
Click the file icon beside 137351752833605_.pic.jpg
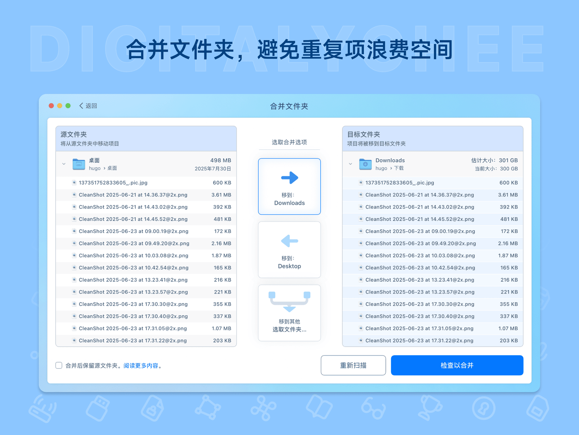(x=74, y=183)
